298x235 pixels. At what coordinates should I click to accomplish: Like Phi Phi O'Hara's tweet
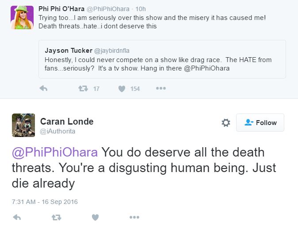(122, 89)
